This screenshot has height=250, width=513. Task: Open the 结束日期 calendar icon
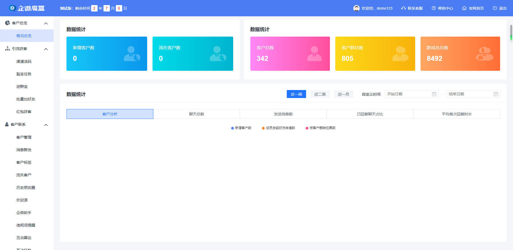496,94
